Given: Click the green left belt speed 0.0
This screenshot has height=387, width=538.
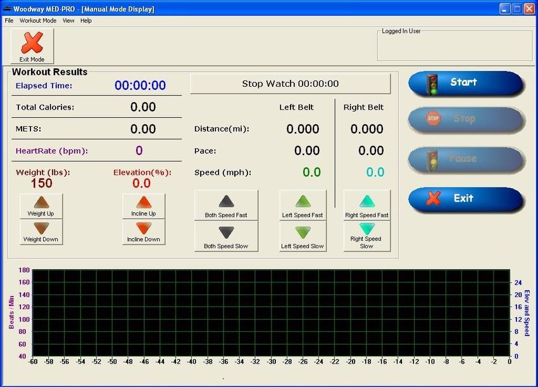Looking at the screenshot, I should [311, 172].
